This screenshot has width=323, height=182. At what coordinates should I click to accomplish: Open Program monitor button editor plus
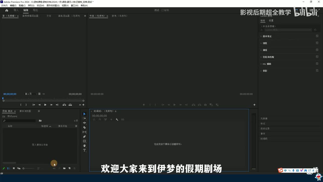(254, 105)
